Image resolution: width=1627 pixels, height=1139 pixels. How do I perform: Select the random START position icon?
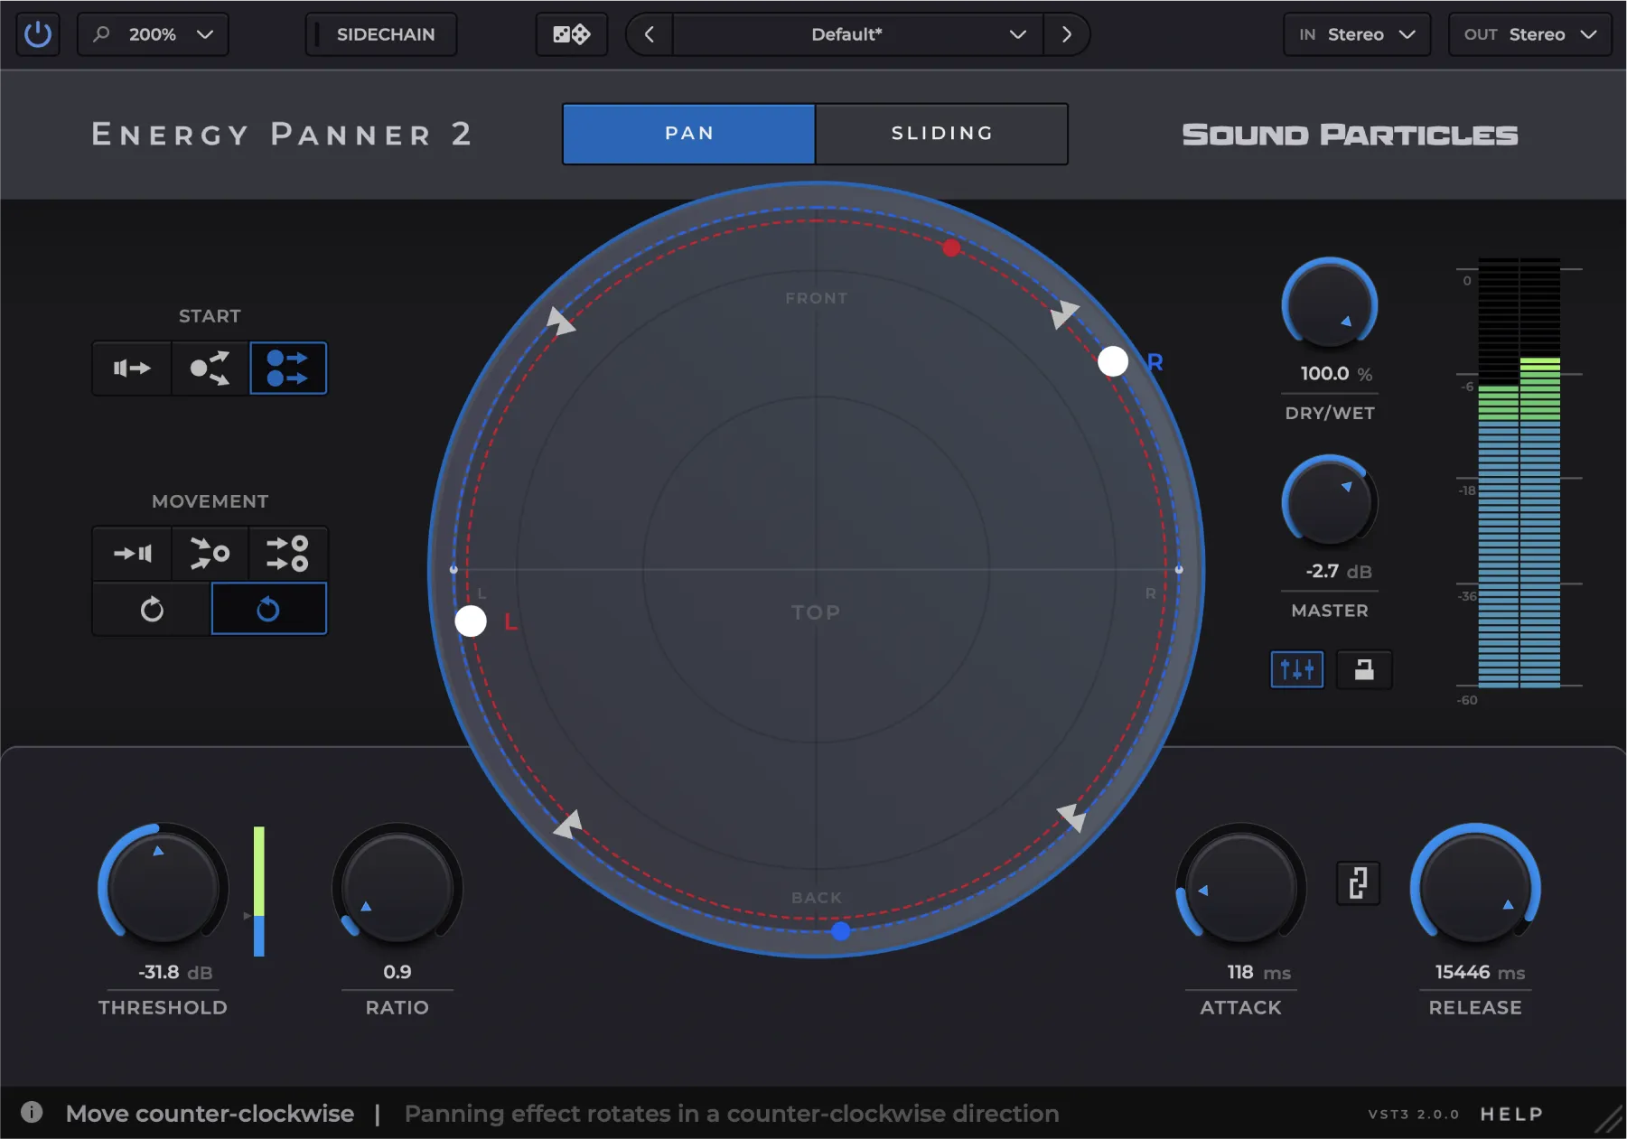pos(210,368)
